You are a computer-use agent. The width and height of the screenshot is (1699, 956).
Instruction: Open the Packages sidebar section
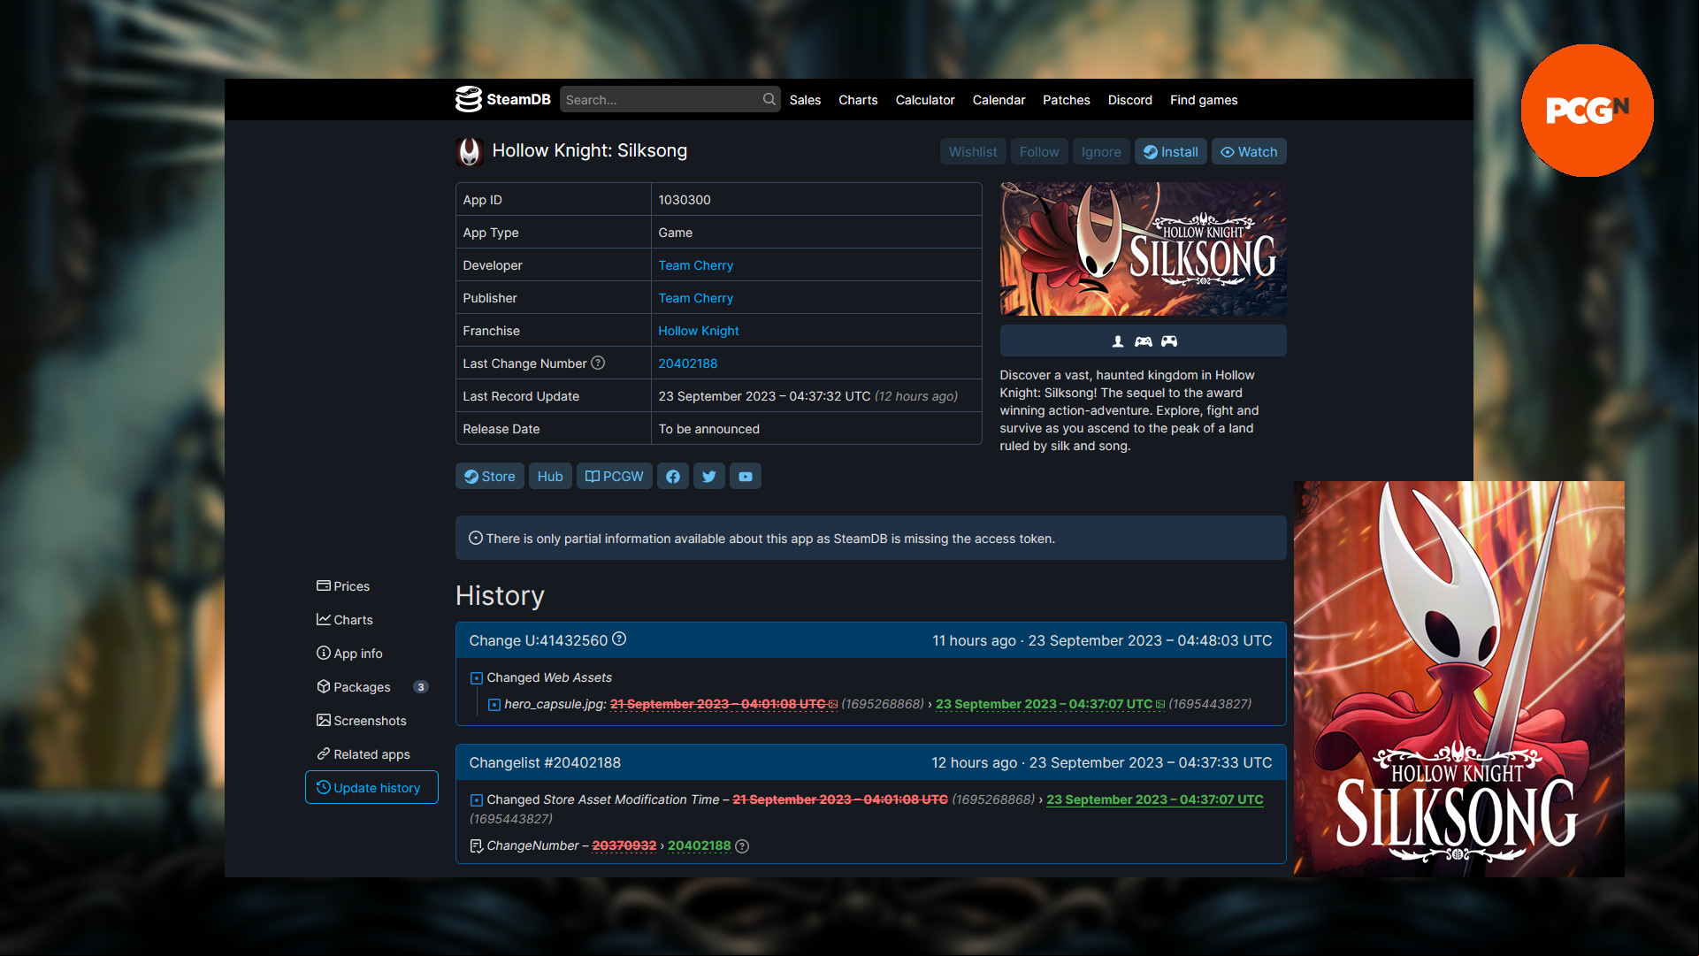click(x=354, y=686)
